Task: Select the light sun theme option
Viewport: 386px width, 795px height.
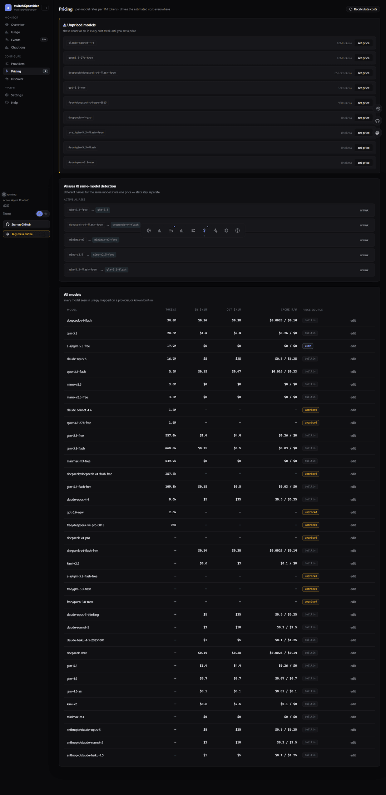Action: pos(46,214)
